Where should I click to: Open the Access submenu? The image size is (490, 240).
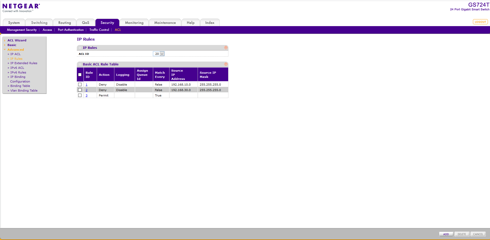[47, 30]
